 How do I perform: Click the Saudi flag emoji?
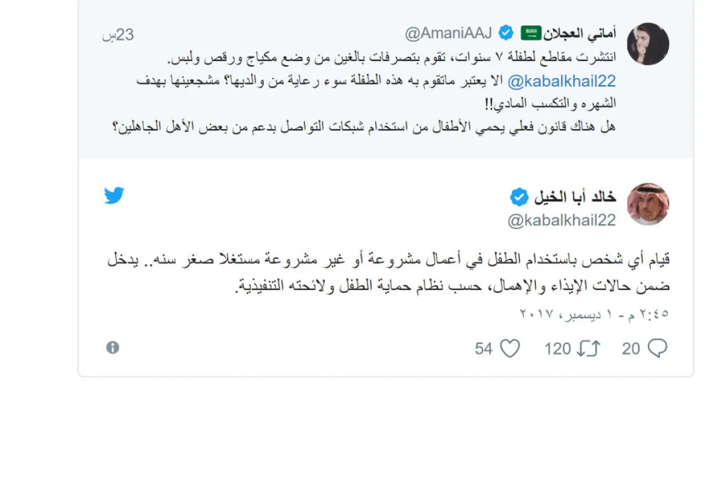[x=531, y=33]
